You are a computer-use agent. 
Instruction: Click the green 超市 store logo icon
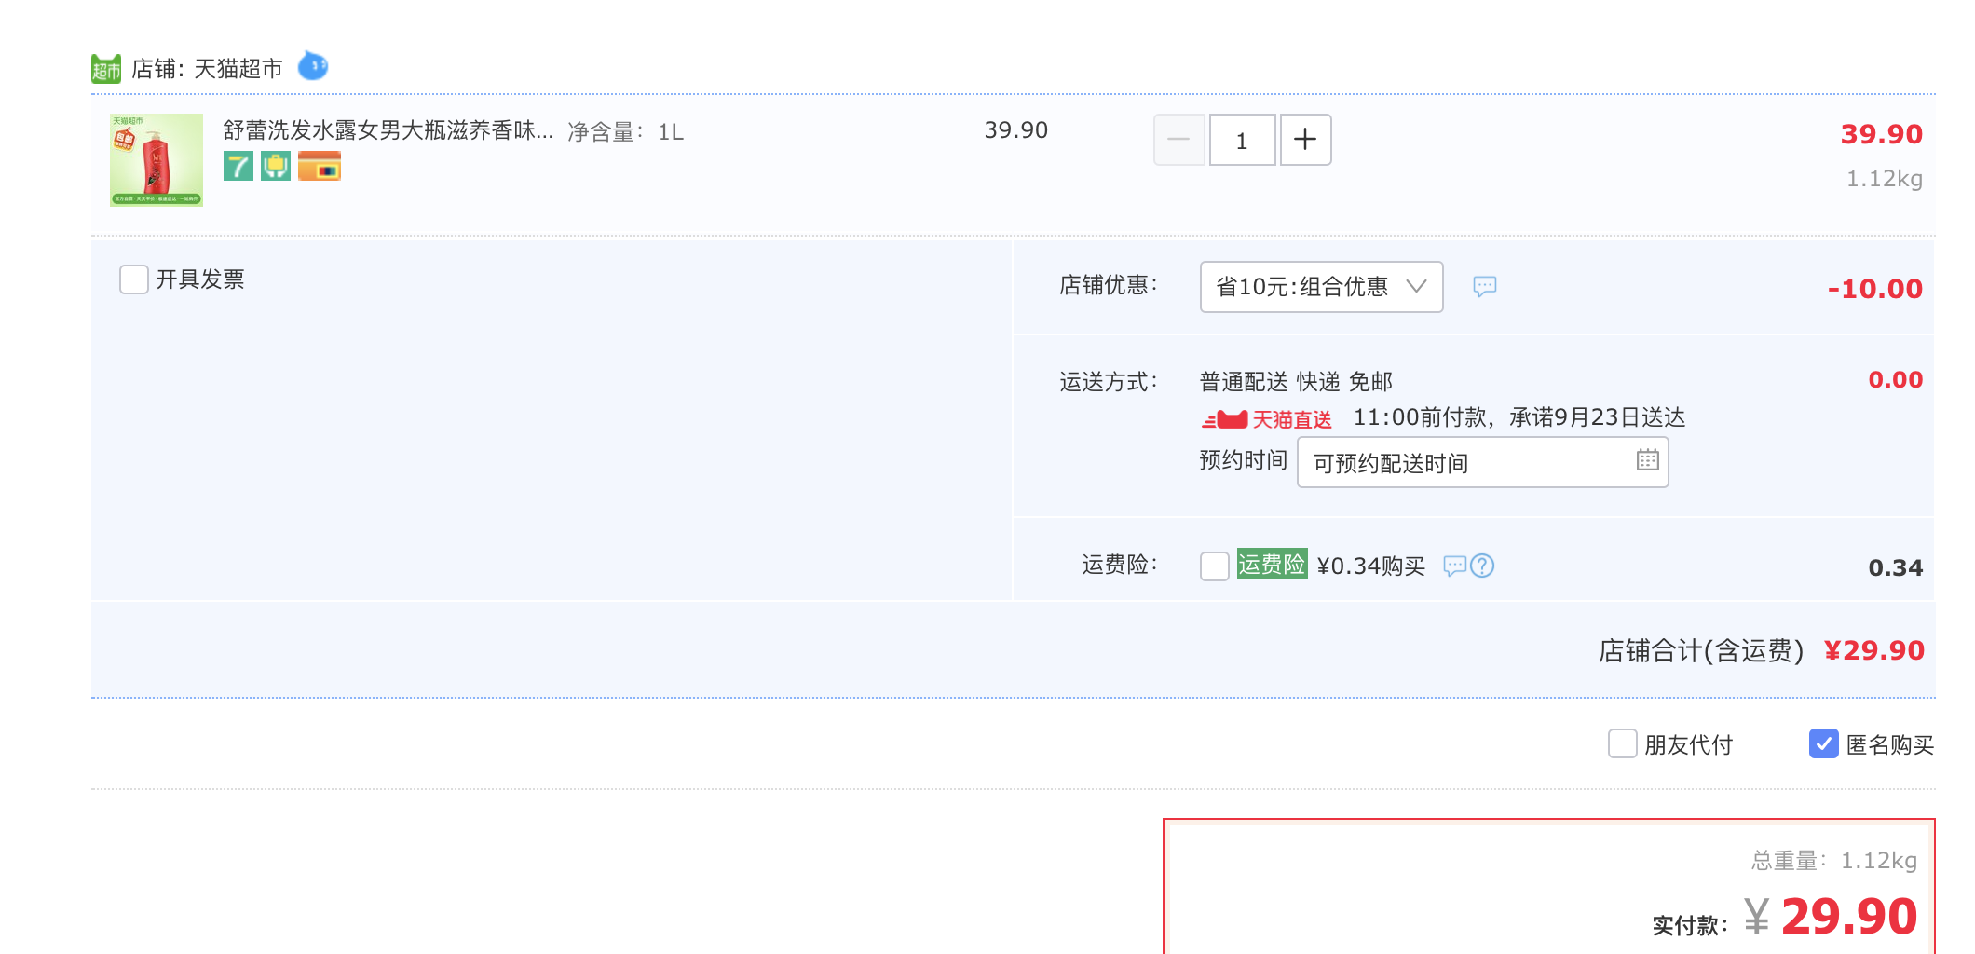click(x=106, y=68)
